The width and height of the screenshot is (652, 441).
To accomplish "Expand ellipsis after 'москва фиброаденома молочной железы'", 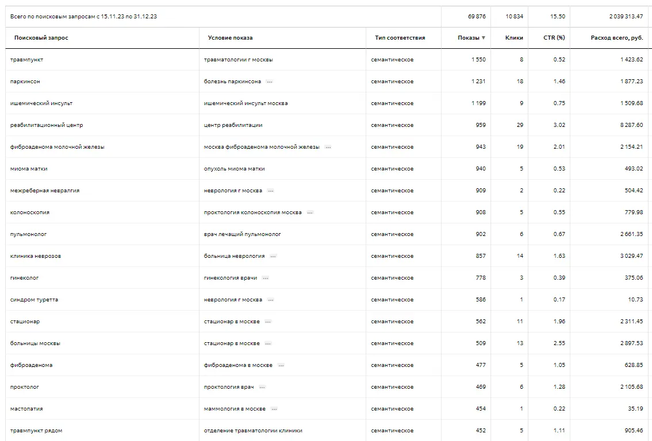I will [328, 147].
